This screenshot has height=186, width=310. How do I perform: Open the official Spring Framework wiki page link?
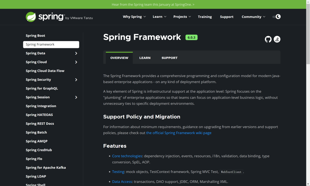point(179,133)
